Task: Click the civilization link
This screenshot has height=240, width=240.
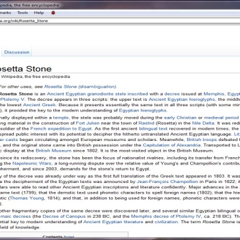Action: pos(166,221)
